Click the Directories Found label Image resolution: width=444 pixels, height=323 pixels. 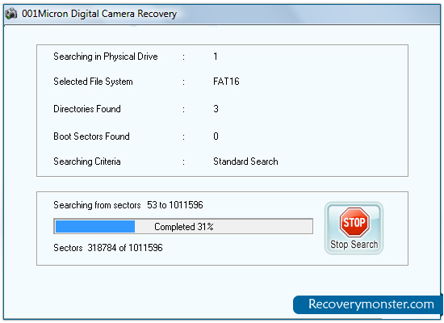[87, 109]
